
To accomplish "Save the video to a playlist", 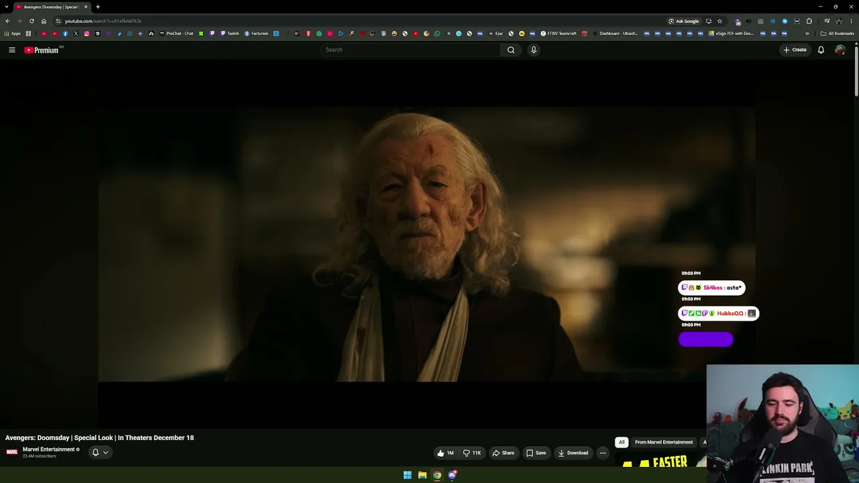I will pos(536,453).
